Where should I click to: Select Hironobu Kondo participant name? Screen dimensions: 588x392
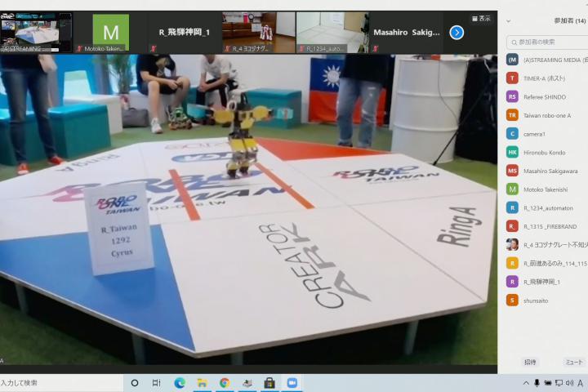544,153
